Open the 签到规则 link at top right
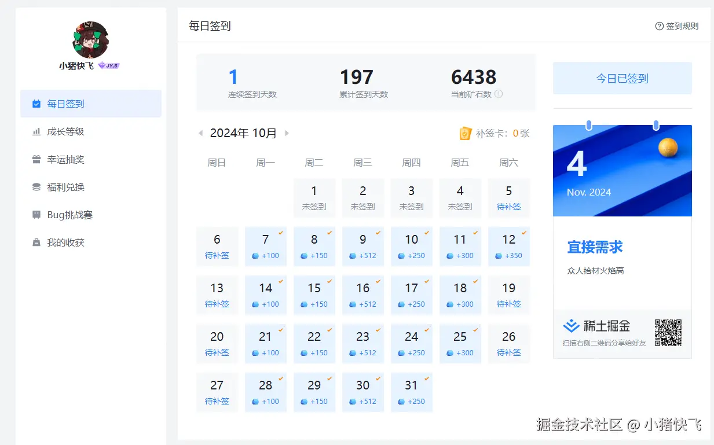This screenshot has height=445, width=714. click(681, 26)
